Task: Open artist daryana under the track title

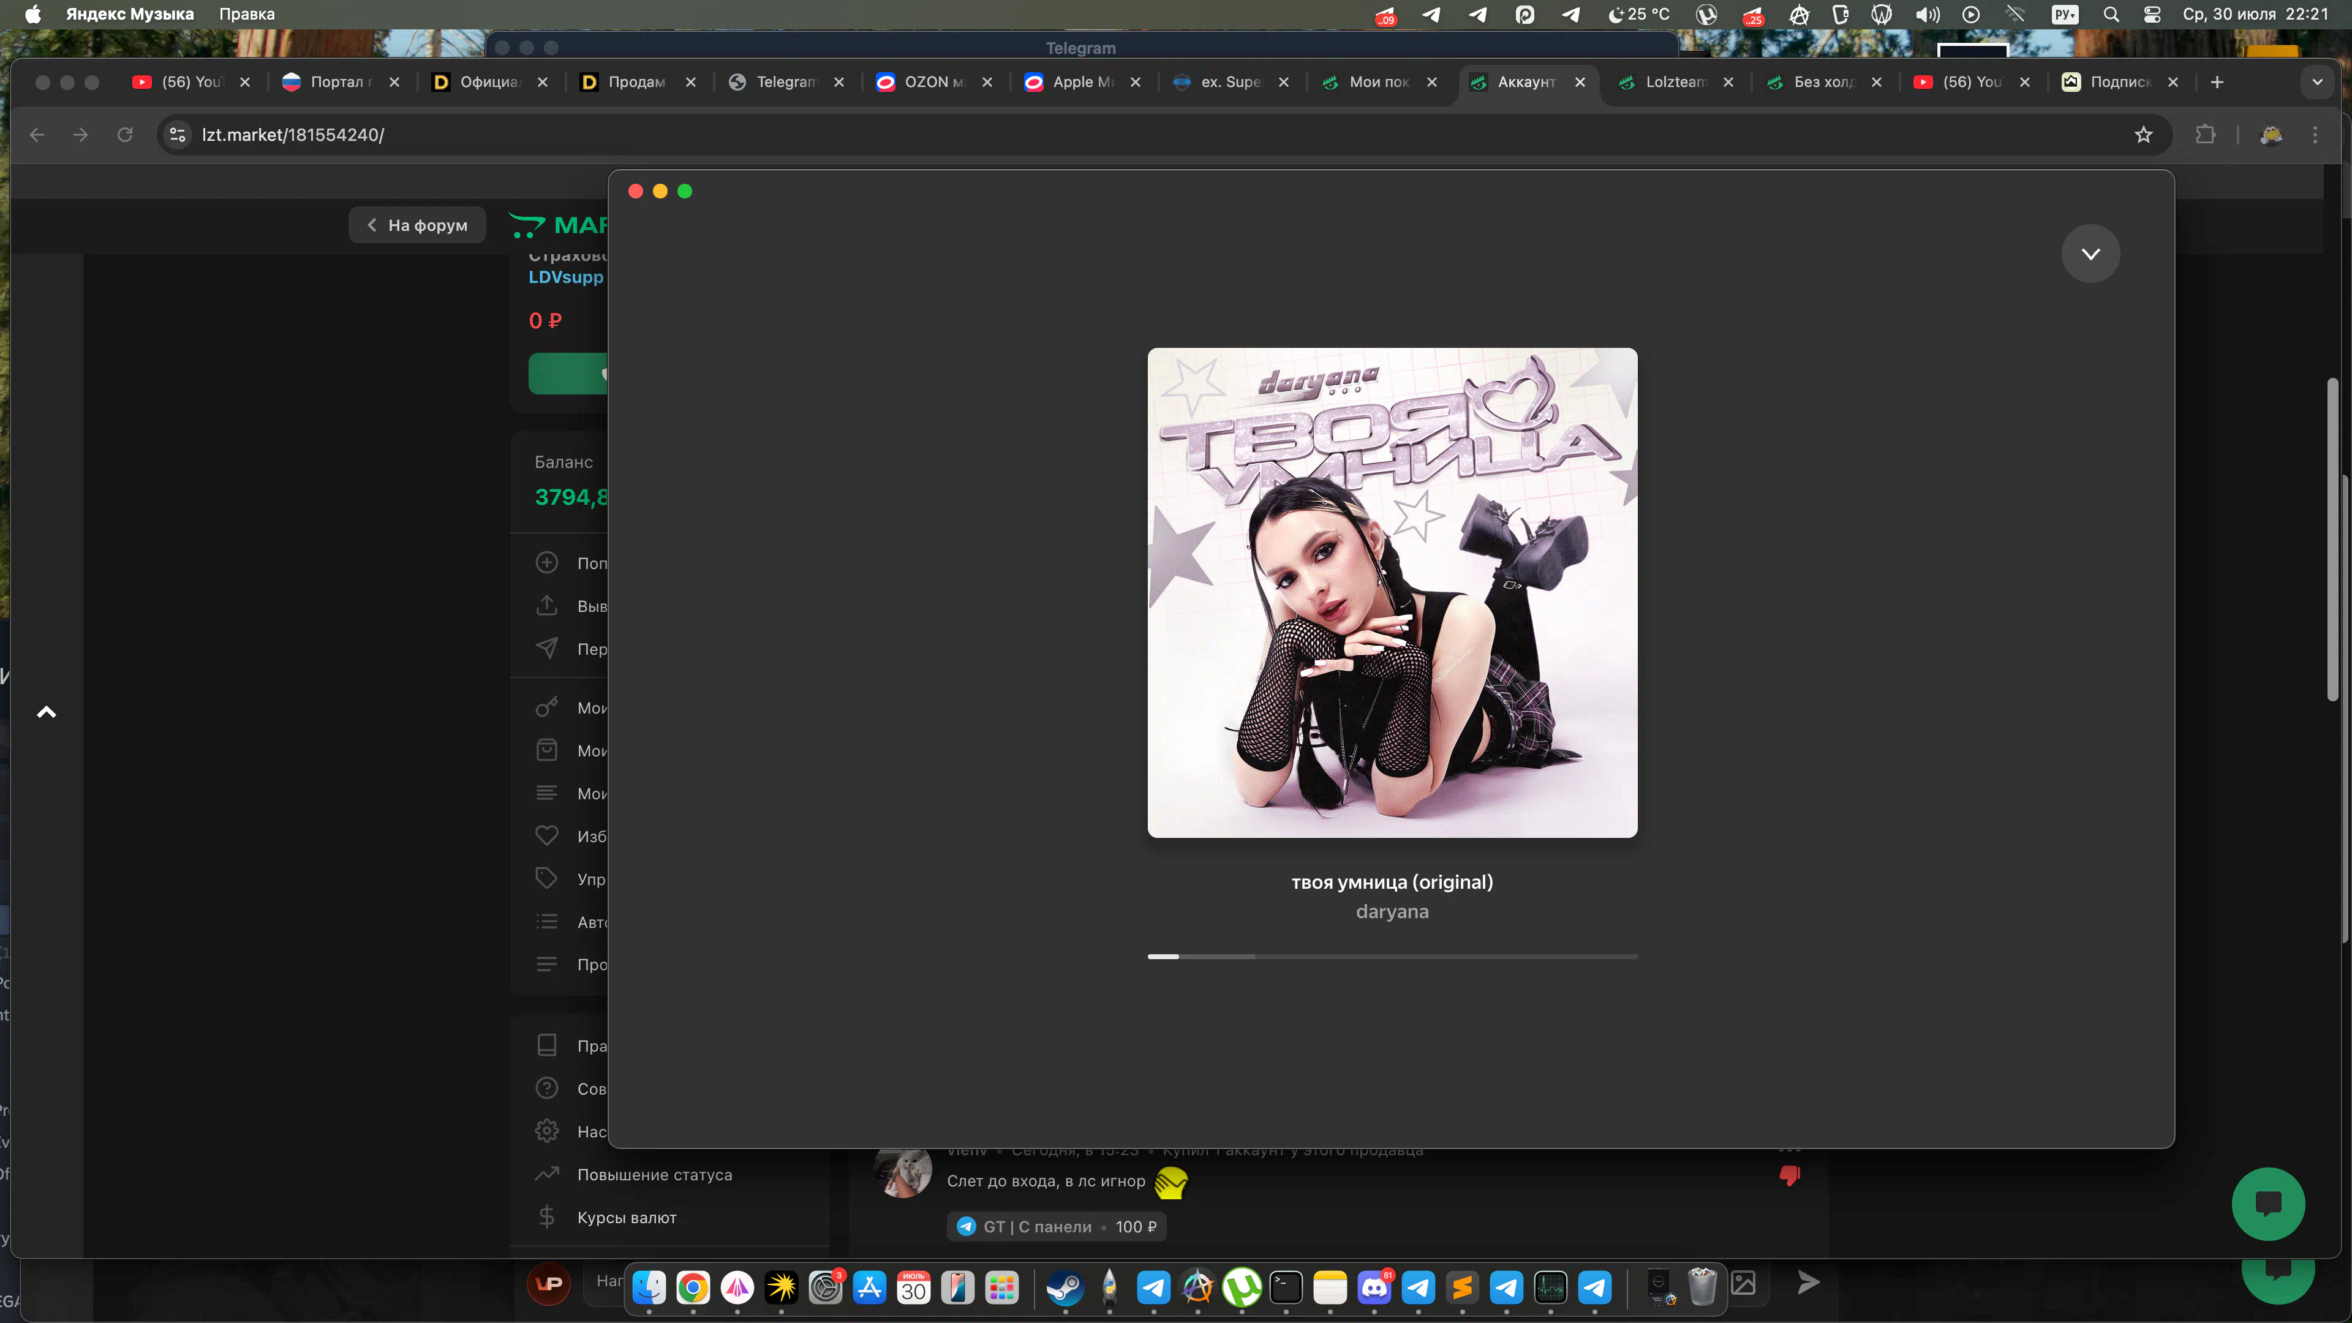Action: click(x=1392, y=911)
